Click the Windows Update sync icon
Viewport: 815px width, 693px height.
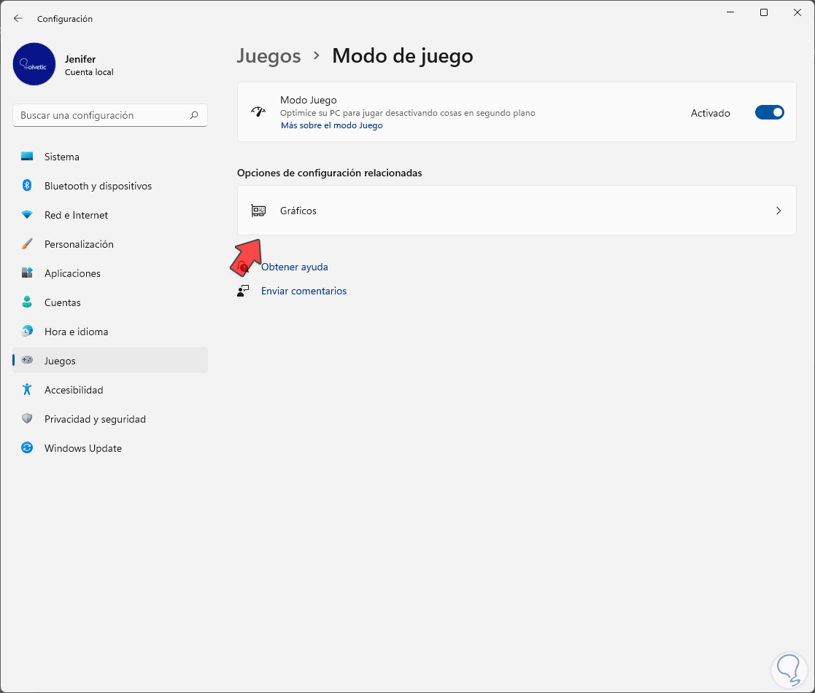27,448
